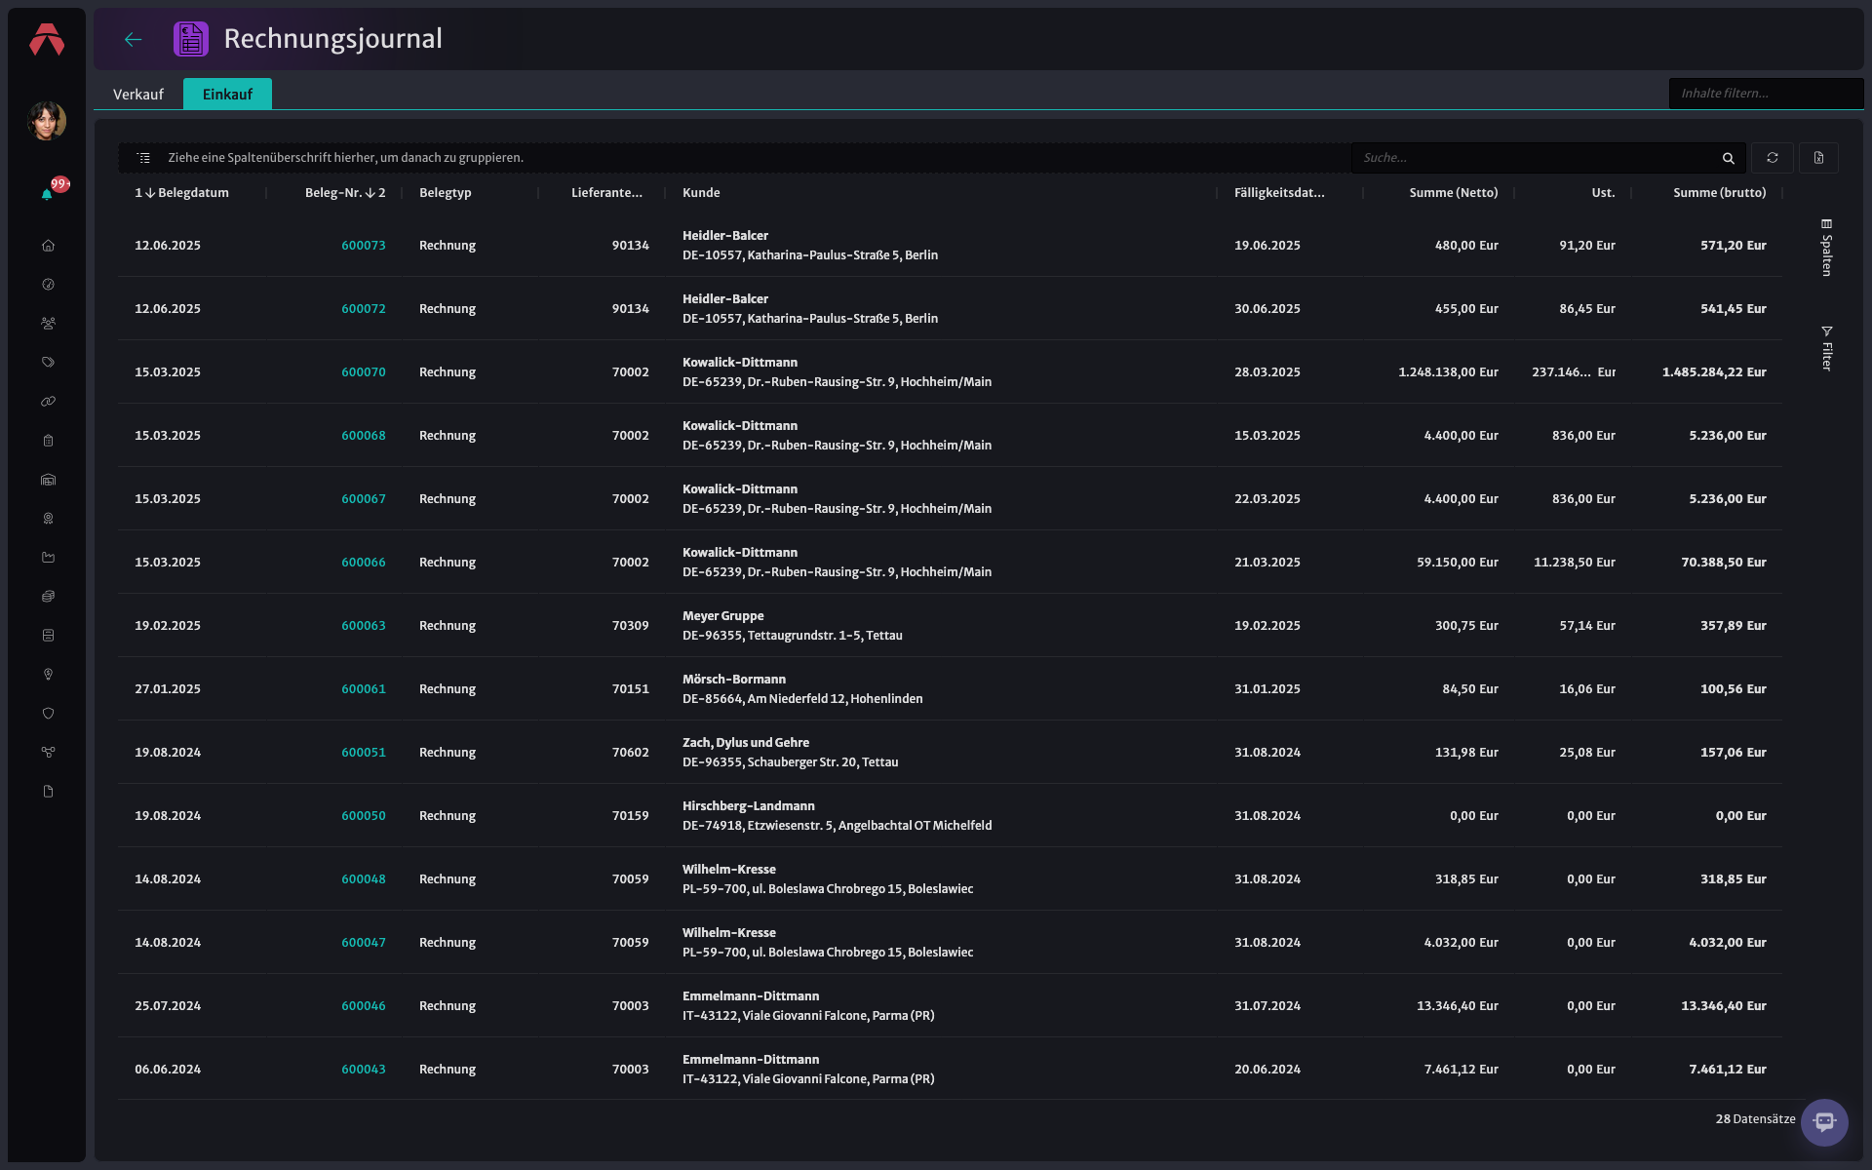Viewport: 1872px width, 1170px height.
Task: Go back with the arrow icon
Action: (x=134, y=39)
